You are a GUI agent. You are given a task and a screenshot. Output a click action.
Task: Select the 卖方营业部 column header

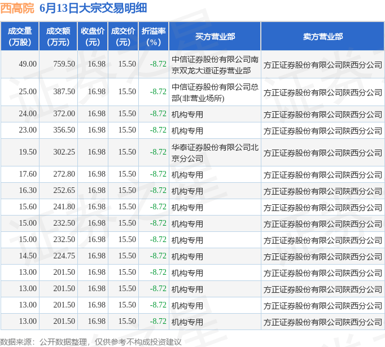[x=323, y=37]
